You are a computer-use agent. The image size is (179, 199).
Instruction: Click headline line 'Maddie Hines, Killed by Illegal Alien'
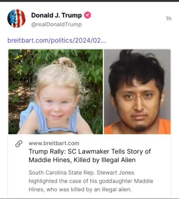(x=82, y=160)
